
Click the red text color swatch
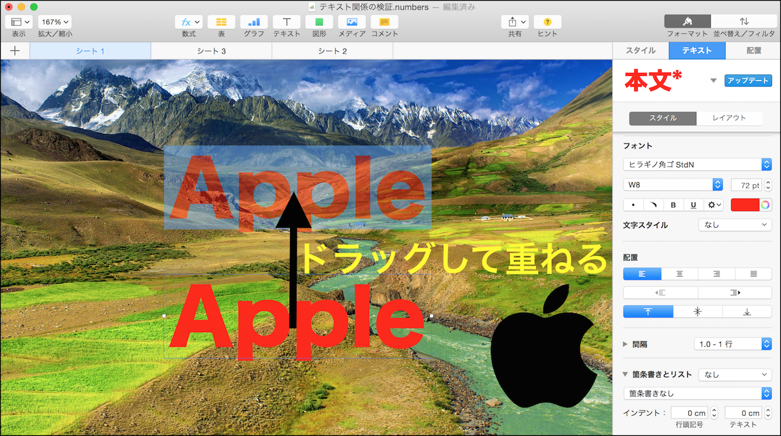[745, 205]
